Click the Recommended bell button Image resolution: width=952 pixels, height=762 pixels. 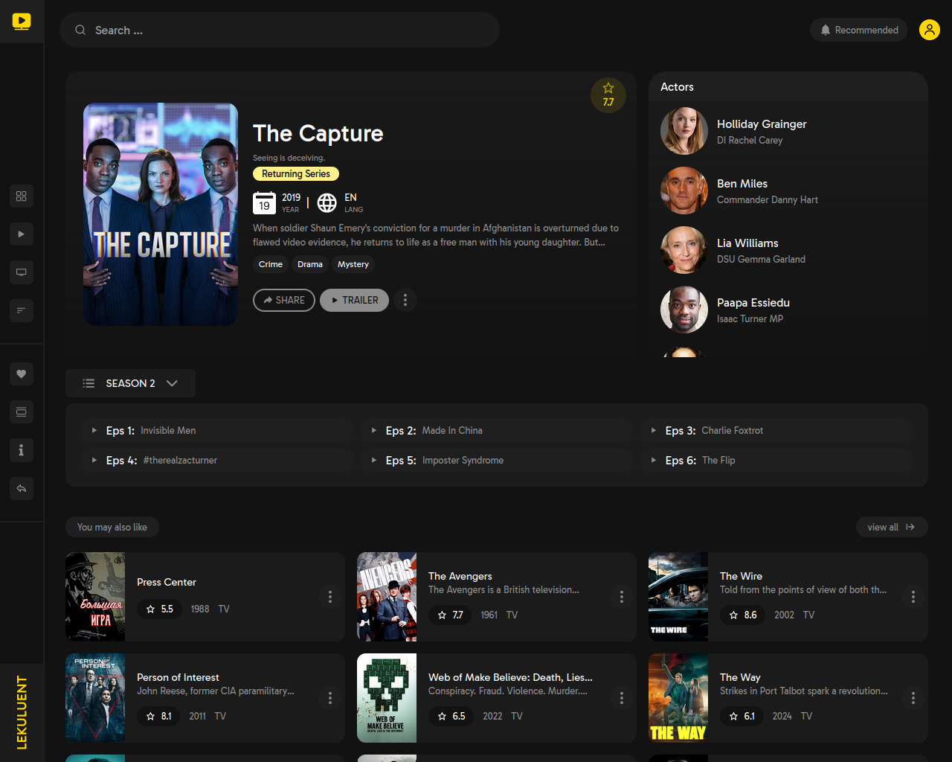pyautogui.click(x=858, y=30)
